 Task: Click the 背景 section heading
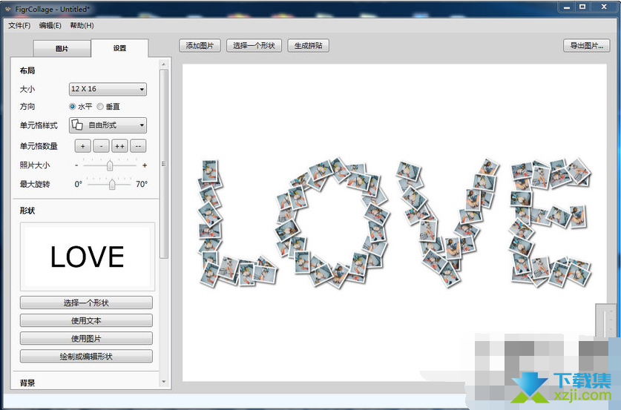pos(27,383)
